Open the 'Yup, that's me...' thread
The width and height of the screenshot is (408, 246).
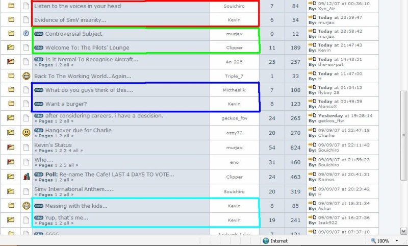pos(67,217)
